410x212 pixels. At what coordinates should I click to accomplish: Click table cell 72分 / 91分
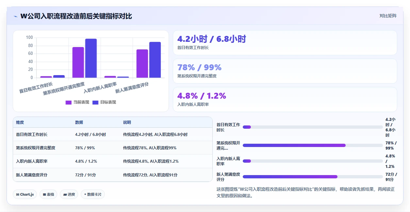coord(86,175)
